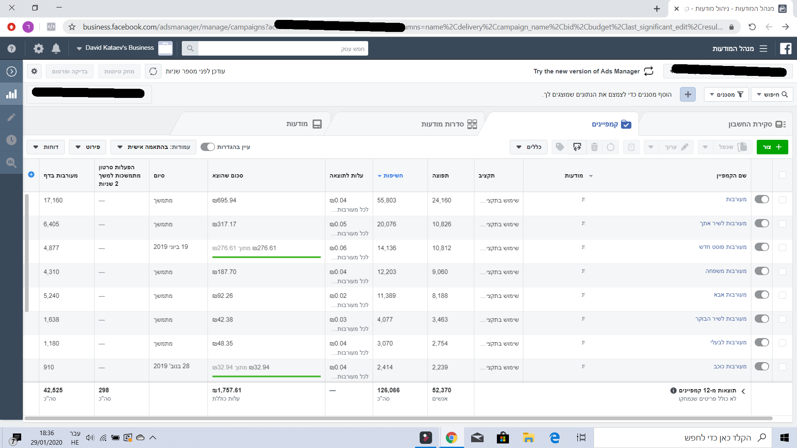Viewport: 797px width, 448px height.
Task: Toggle the first campaign מעורבות off
Action: coord(762,200)
